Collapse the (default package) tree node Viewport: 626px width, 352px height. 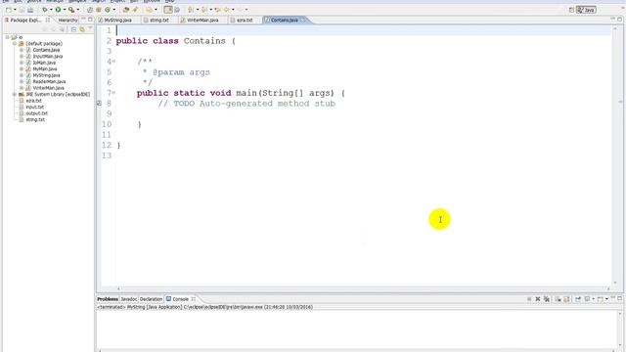(x=15, y=43)
